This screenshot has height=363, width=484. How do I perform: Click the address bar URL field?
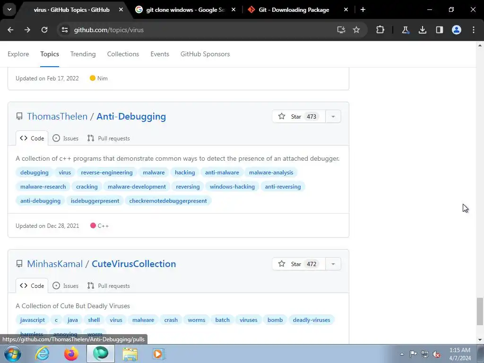pos(198,30)
